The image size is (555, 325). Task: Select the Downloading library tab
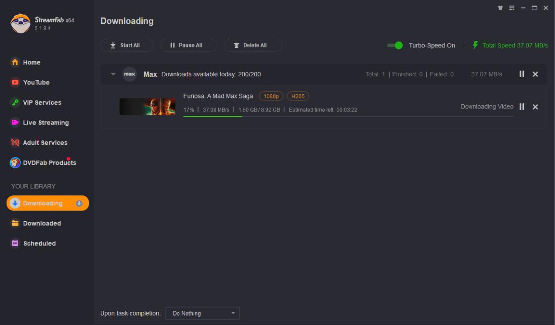click(47, 203)
